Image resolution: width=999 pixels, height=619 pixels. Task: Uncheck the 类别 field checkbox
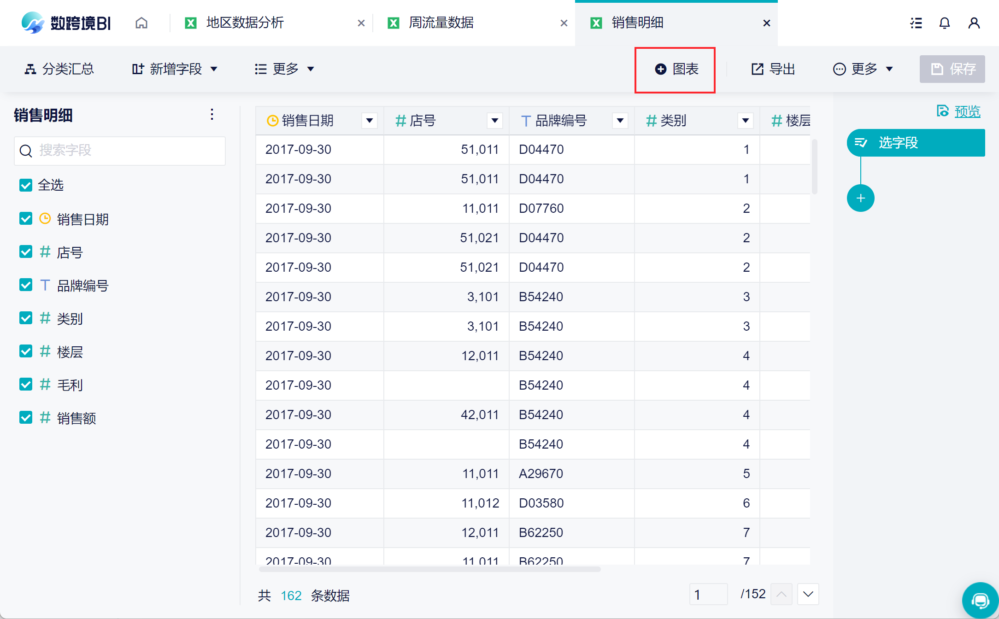26,318
